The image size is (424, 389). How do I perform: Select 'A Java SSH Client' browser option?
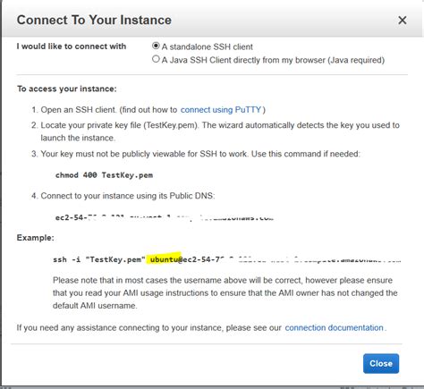pos(156,59)
